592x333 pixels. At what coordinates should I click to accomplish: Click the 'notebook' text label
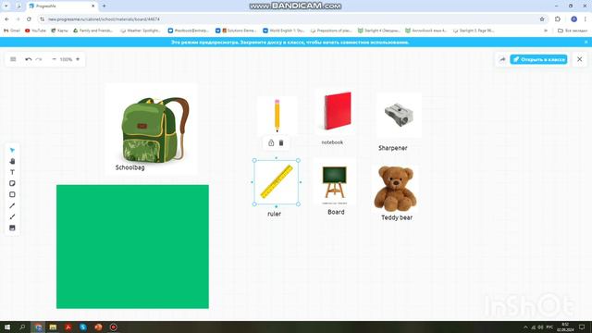click(332, 142)
